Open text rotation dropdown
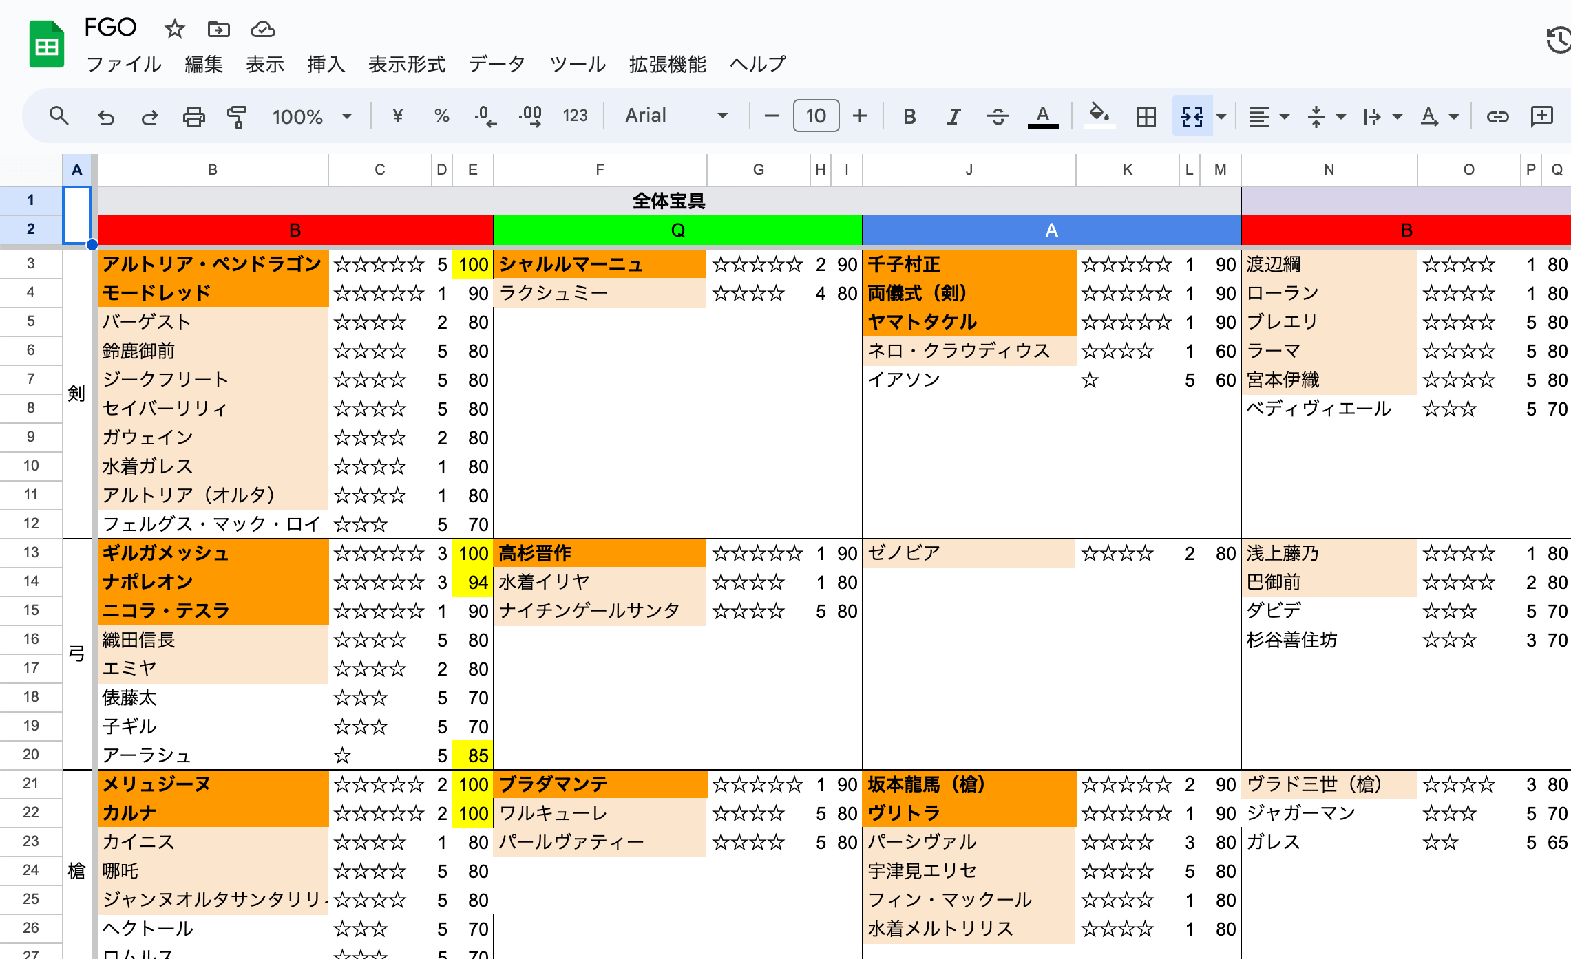This screenshot has width=1571, height=959. (1440, 116)
